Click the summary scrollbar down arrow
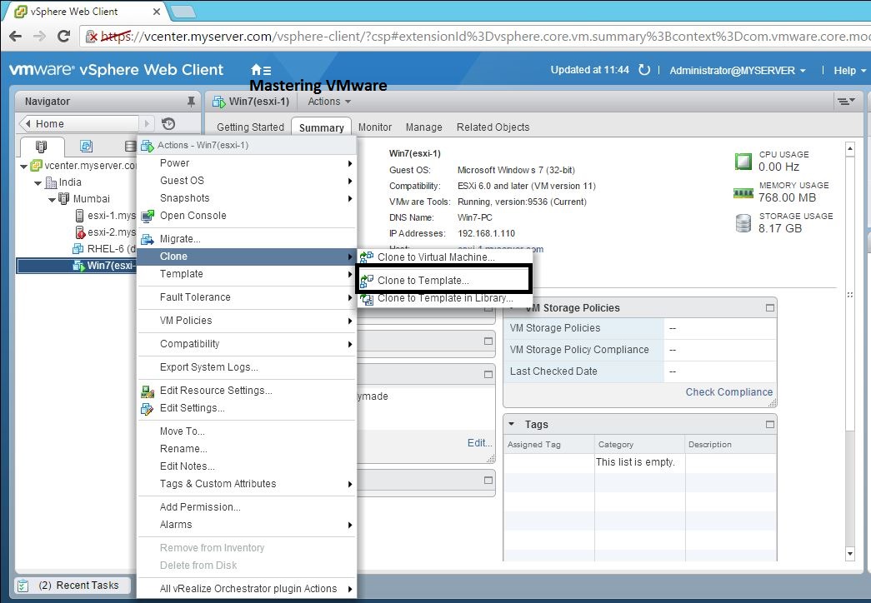The width and height of the screenshot is (871, 603). (x=850, y=554)
